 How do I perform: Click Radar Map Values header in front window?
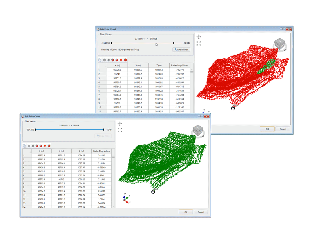pyautogui.click(x=101, y=151)
